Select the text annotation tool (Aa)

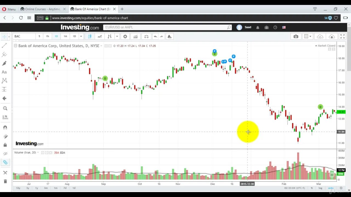[x=4, y=72]
